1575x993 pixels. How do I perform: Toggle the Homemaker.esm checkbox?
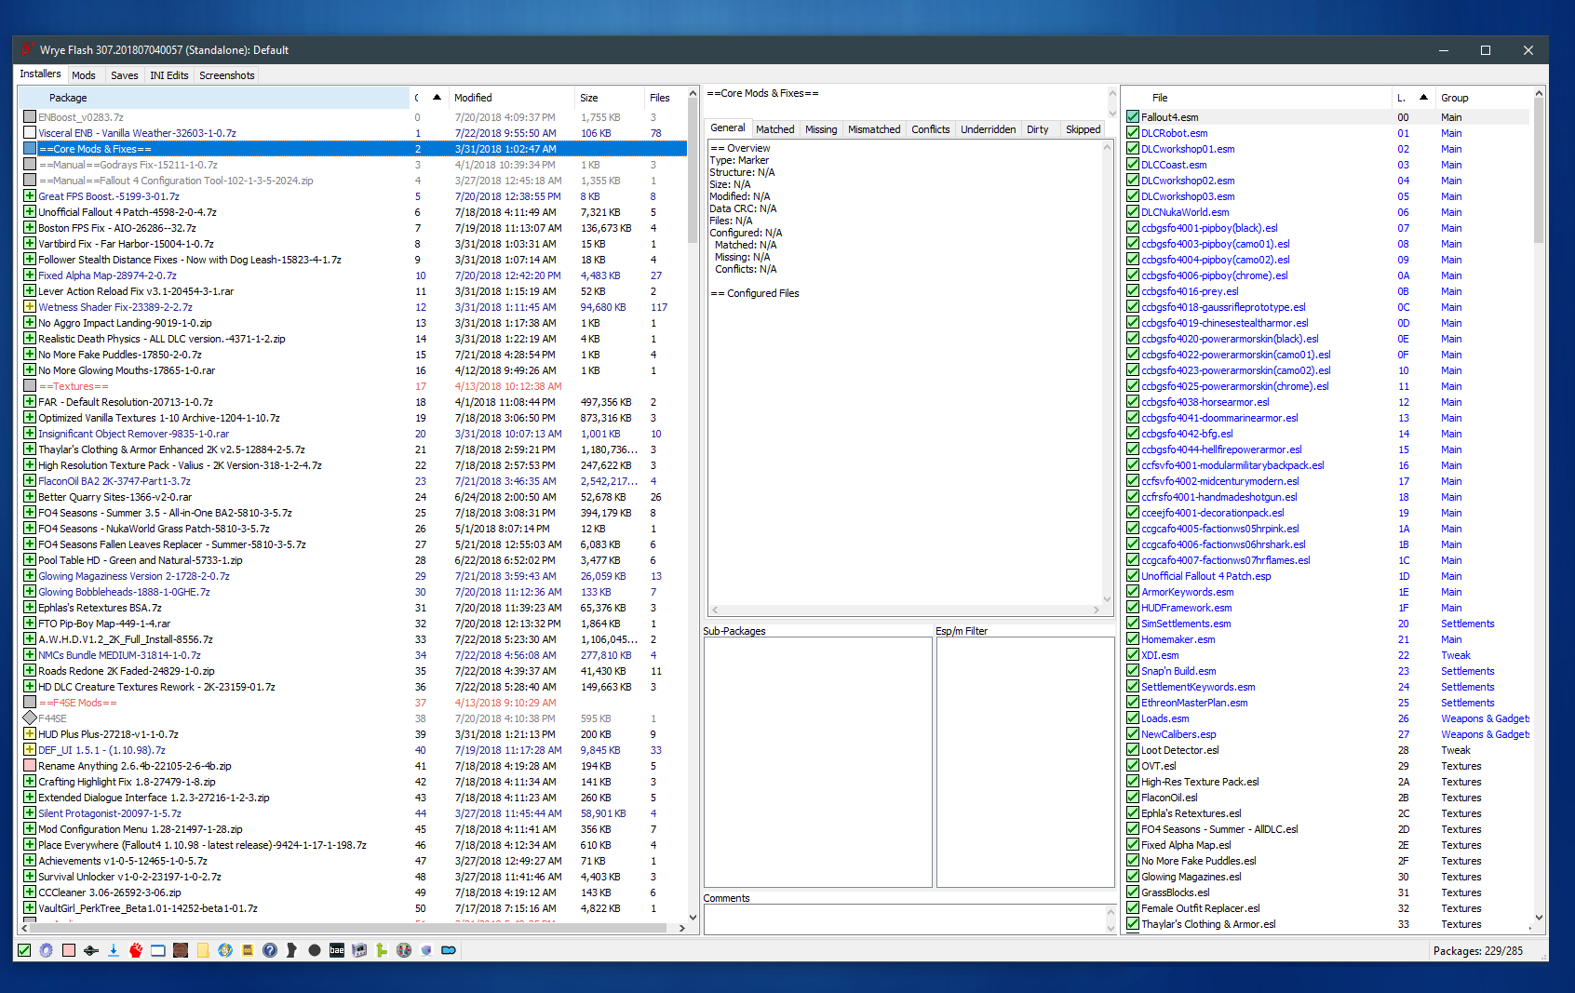(x=1133, y=639)
